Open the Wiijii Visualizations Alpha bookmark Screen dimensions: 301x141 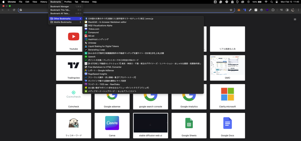tap(143, 25)
